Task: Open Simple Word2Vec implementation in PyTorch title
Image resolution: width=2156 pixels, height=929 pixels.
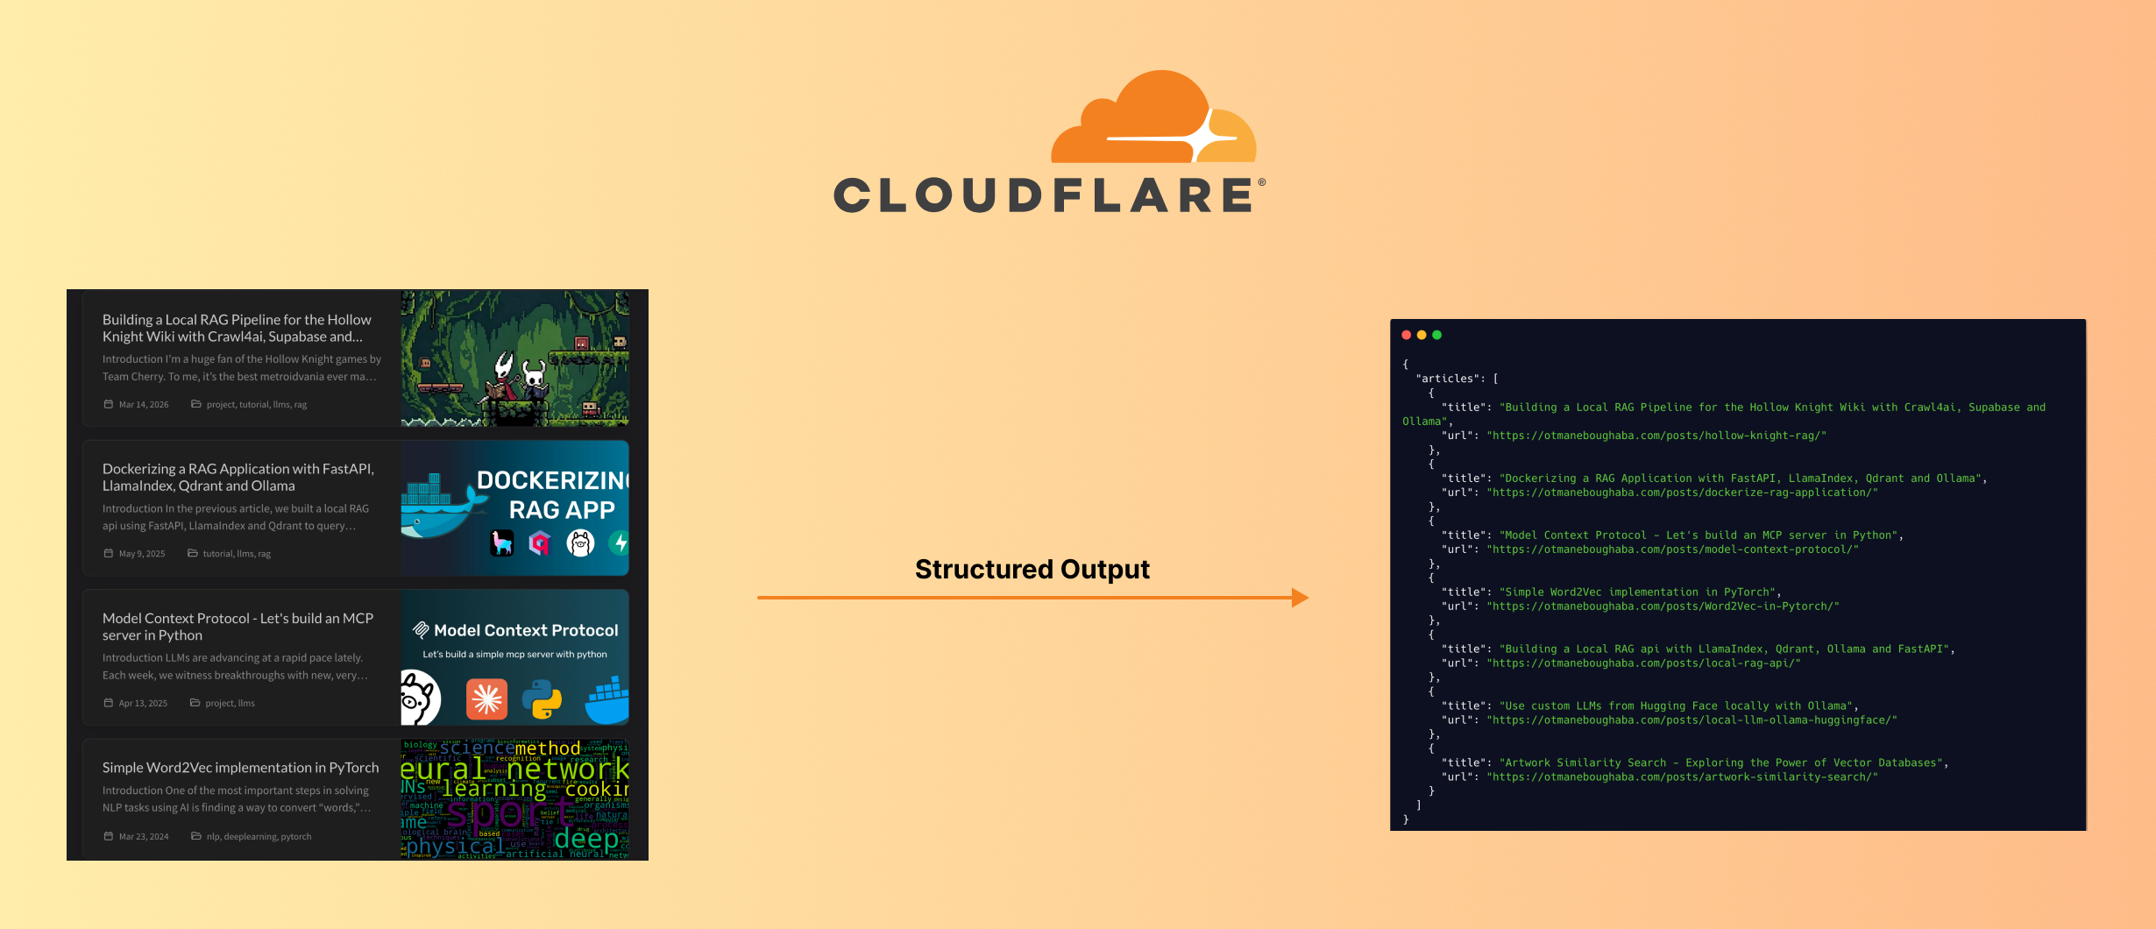Action: pos(240,768)
